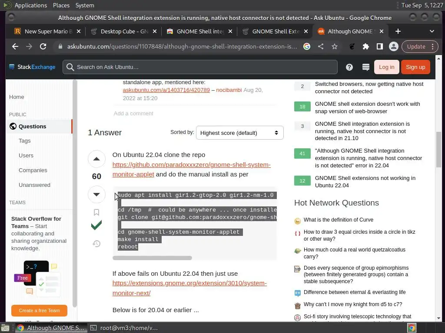This screenshot has width=445, height=333.
Task: Close the New Super Mario tab
Action: pos(79,31)
